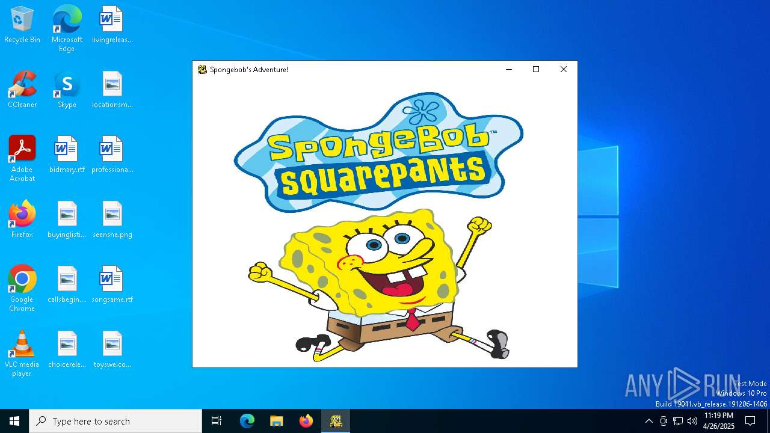Select the Google Chrome desktop shortcut
The width and height of the screenshot is (770, 433).
(22, 288)
